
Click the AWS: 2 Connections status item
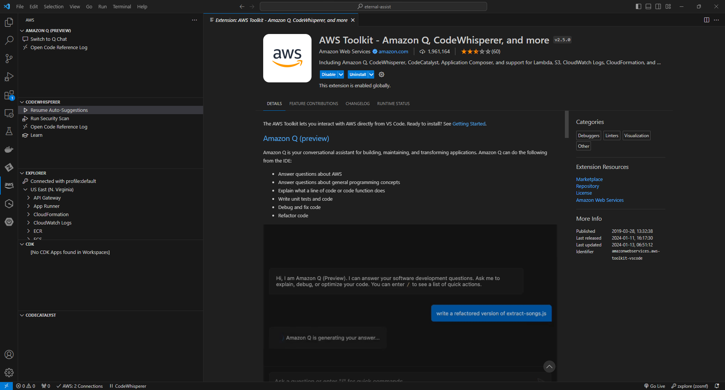click(x=80, y=386)
